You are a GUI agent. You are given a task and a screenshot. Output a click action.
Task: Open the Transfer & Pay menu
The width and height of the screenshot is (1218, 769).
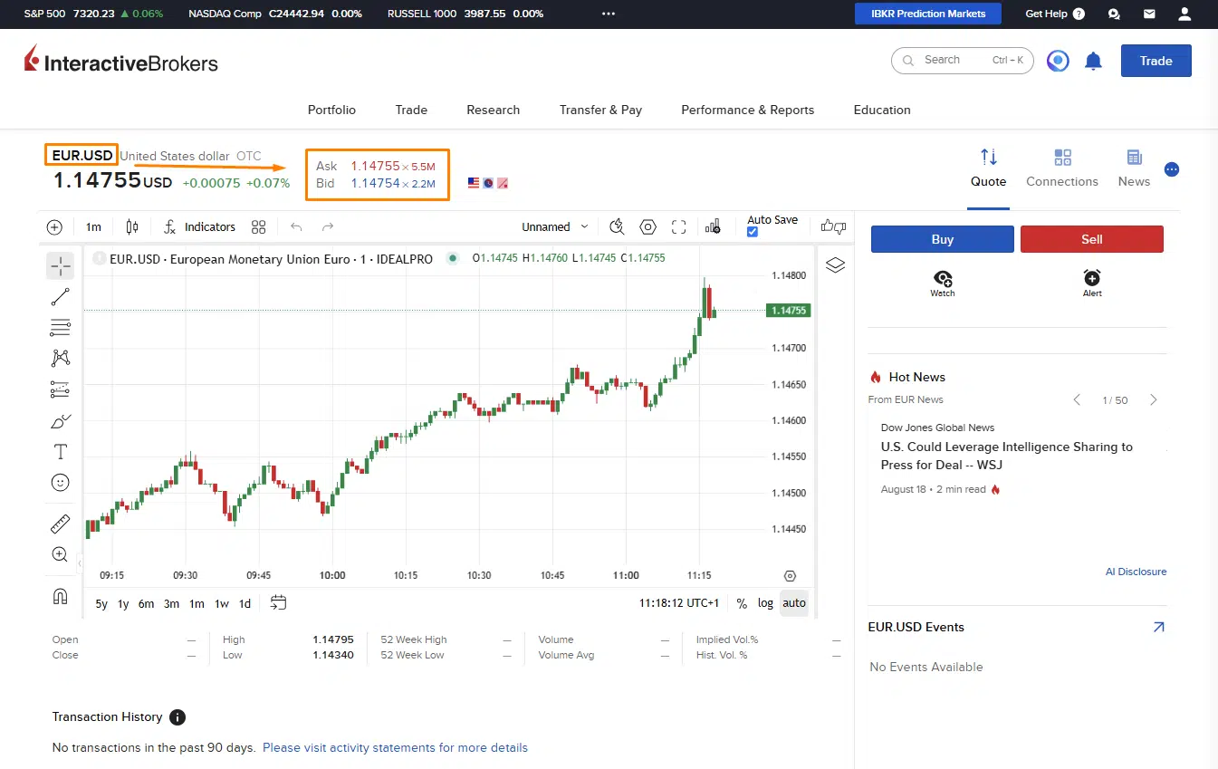coord(600,110)
